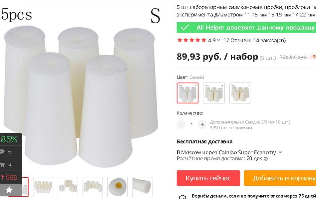This screenshot has width=316, height=199.
Task: Select the first size S color variant
Action: [x=187, y=93]
